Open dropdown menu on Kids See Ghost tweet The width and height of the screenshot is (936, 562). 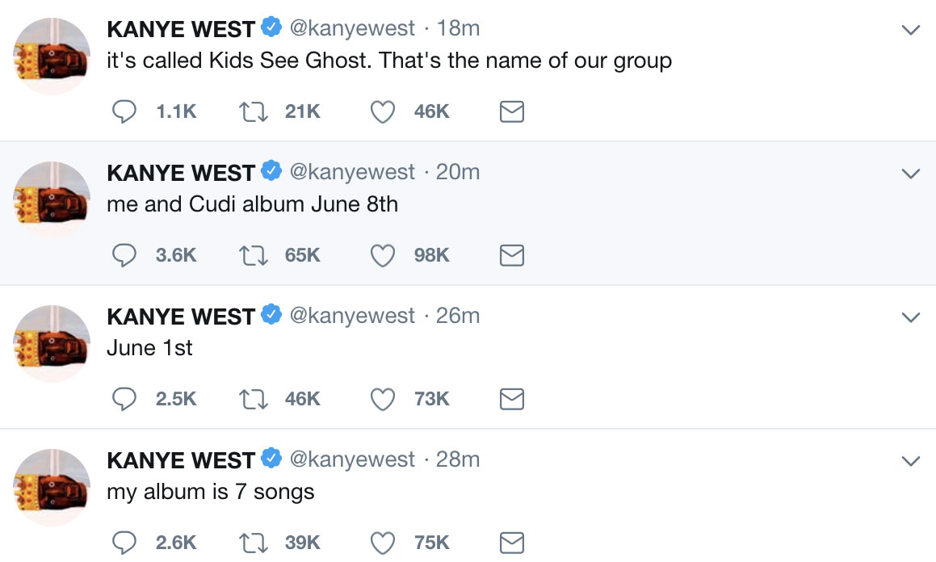(910, 31)
